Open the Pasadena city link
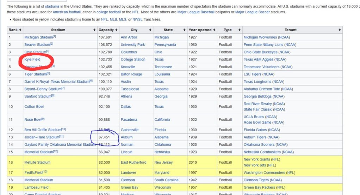Image resolution: width=360 pixels, height=195 pixels. [129, 120]
